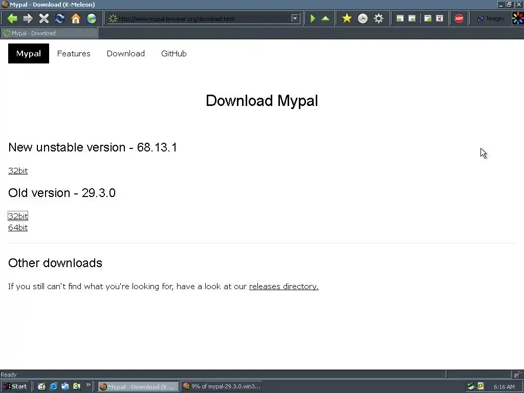Viewport: 524px width, 393px height.
Task: Click the first quick launch icon
Action: coord(41,386)
